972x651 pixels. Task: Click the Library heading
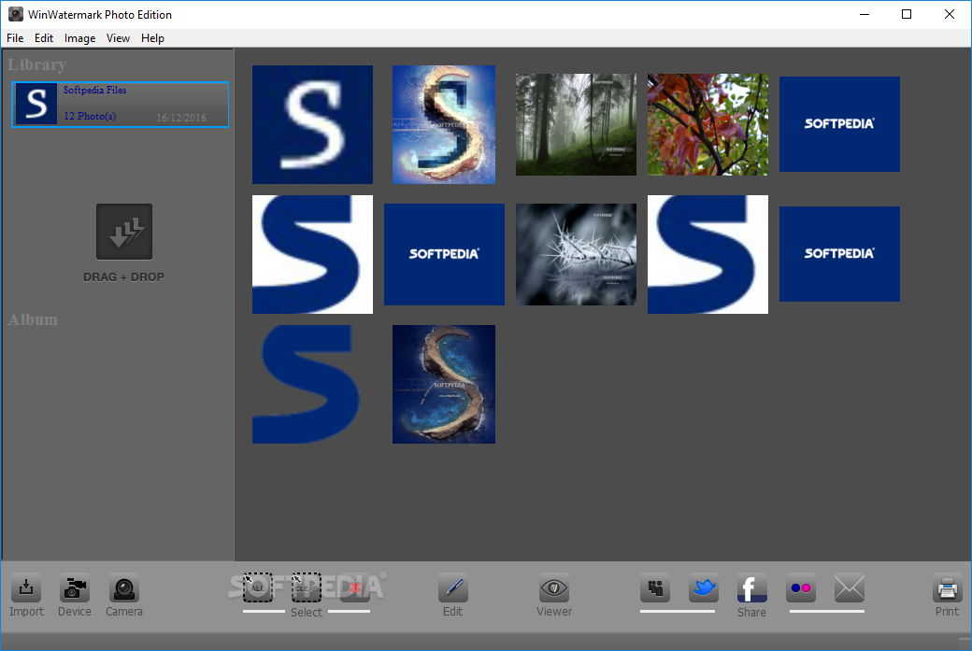pos(37,64)
